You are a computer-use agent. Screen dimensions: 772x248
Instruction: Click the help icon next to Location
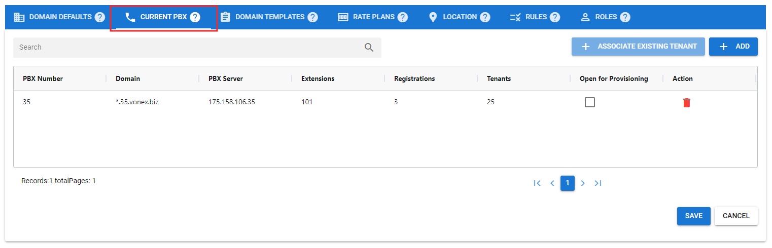coord(485,17)
